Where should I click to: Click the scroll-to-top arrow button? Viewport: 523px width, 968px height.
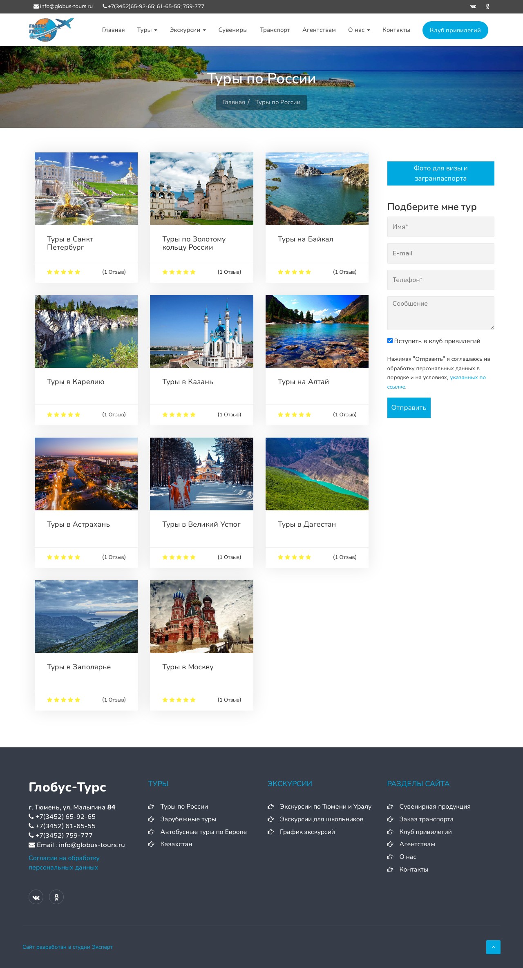(x=493, y=947)
